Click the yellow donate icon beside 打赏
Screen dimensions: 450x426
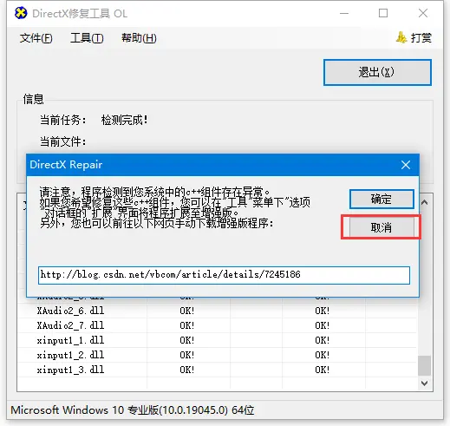tap(401, 37)
